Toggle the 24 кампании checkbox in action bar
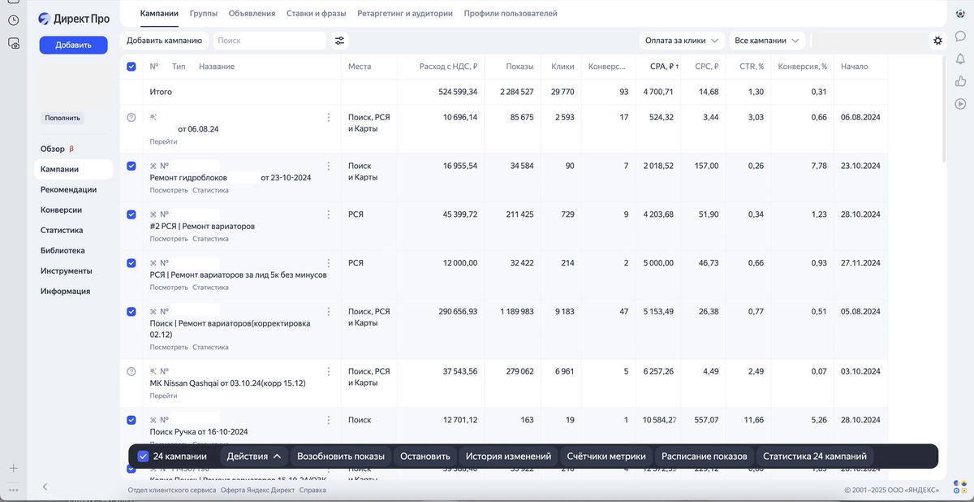The height and width of the screenshot is (502, 974). pyautogui.click(x=143, y=457)
